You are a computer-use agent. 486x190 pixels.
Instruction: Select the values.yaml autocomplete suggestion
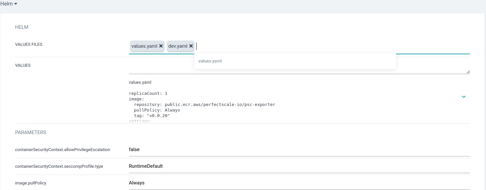210,61
